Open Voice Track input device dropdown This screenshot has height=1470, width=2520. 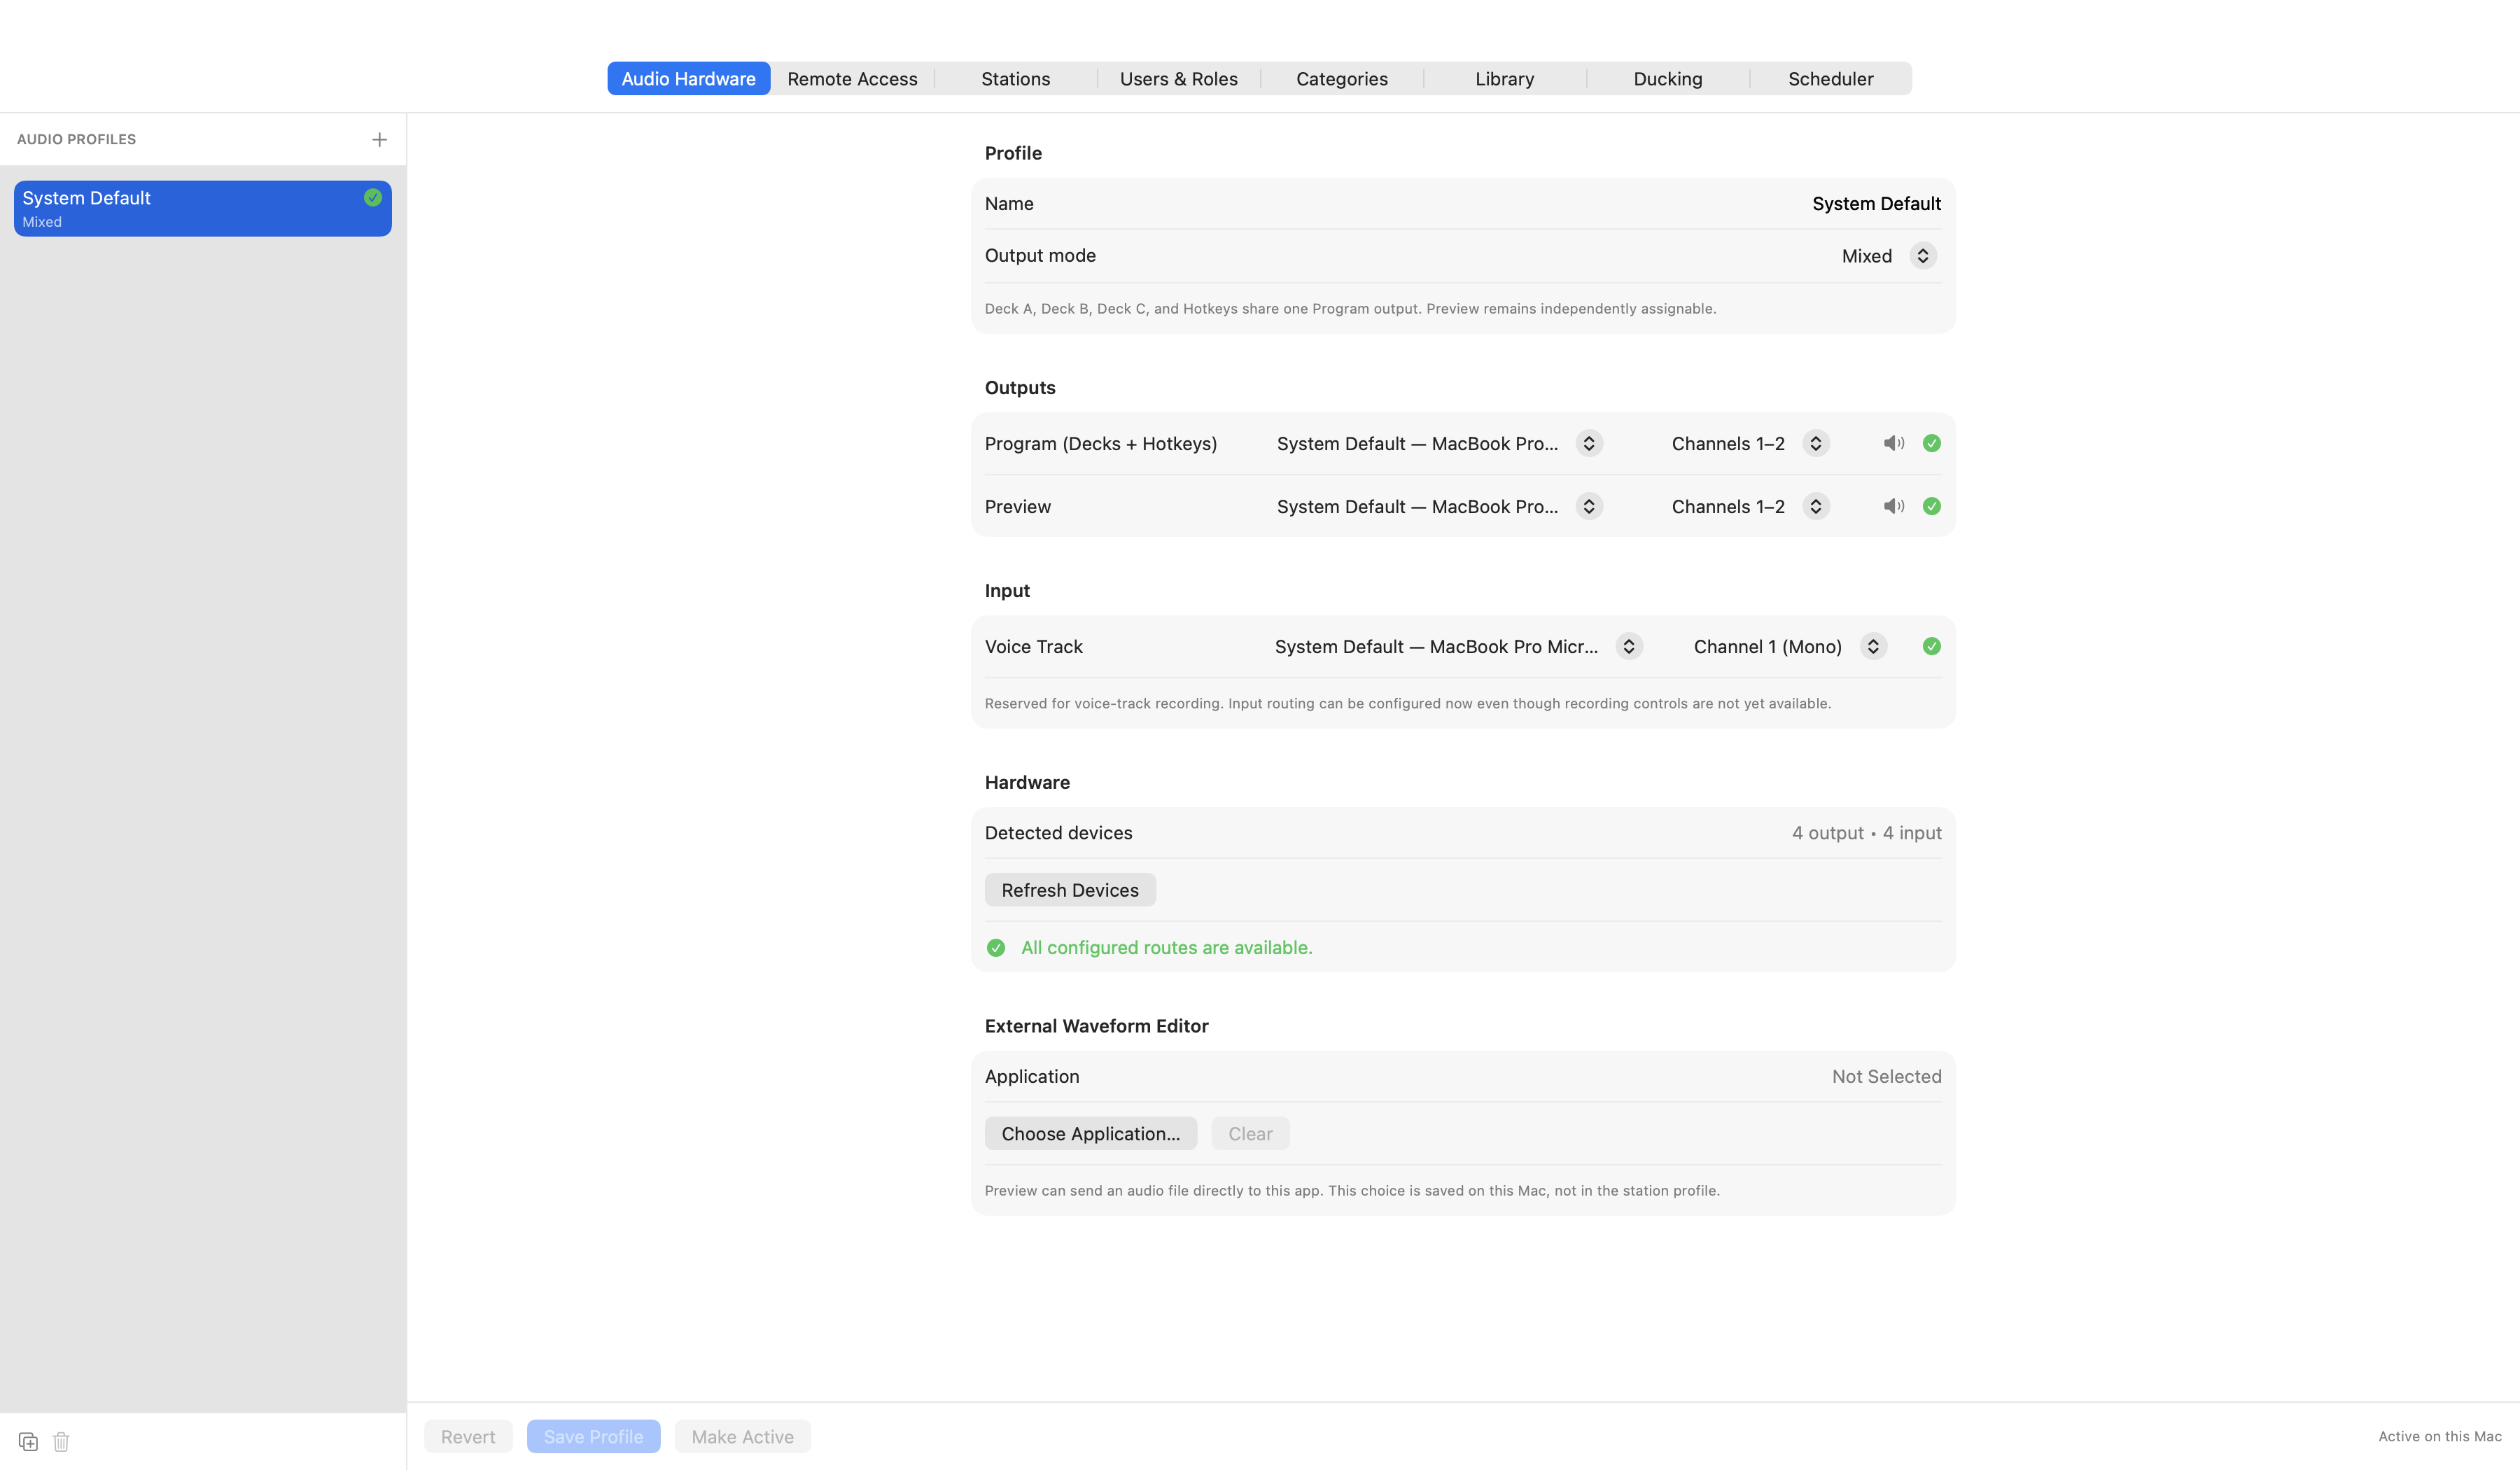click(1458, 646)
